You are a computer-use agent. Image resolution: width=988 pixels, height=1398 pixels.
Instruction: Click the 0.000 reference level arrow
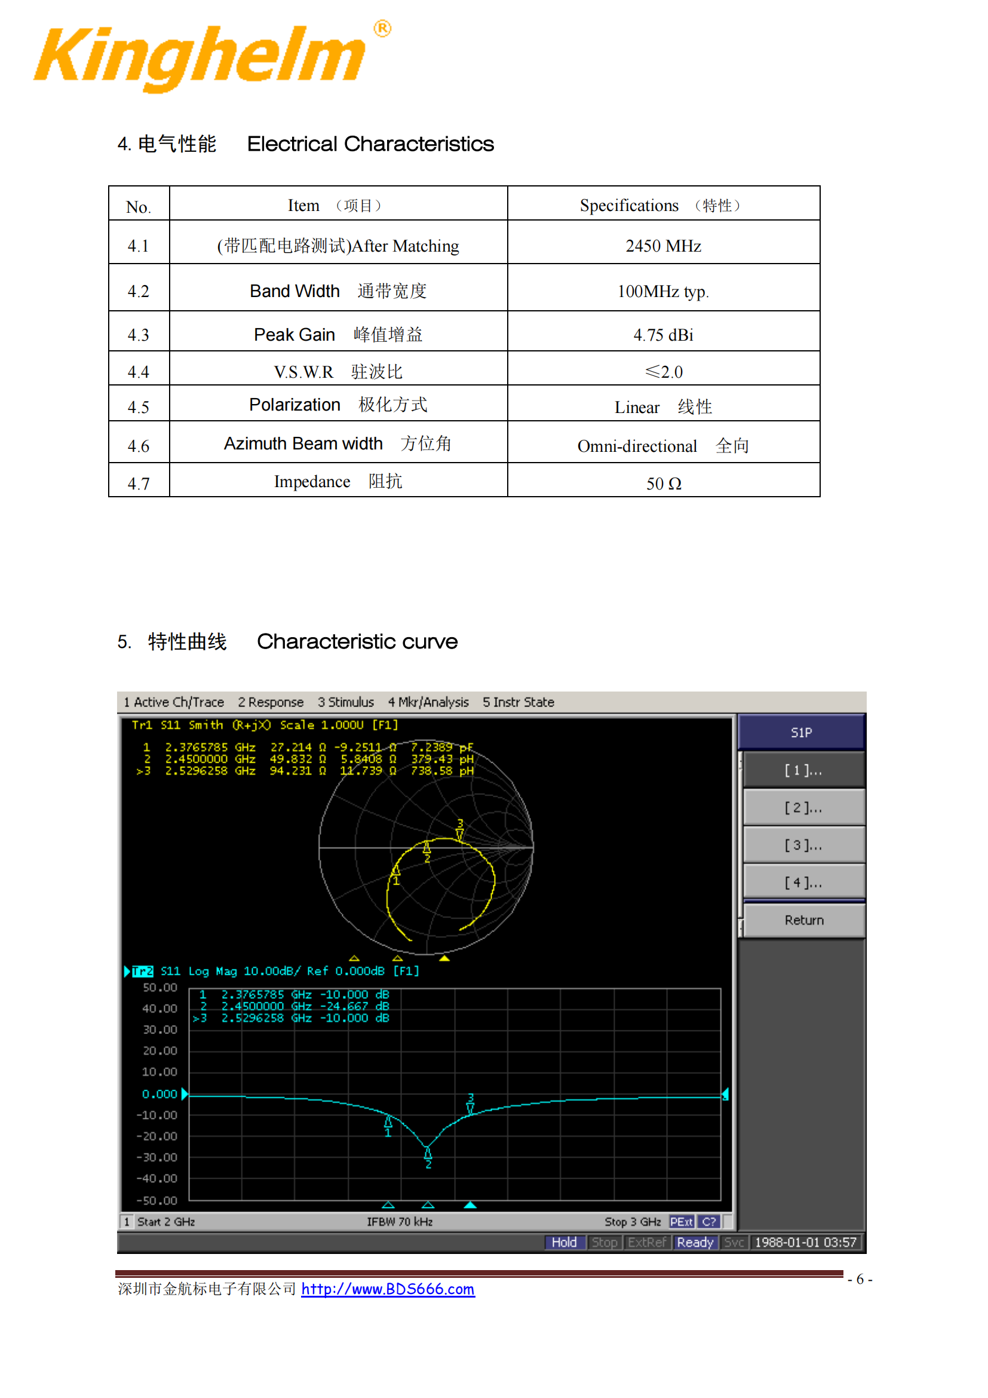pyautogui.click(x=186, y=1094)
